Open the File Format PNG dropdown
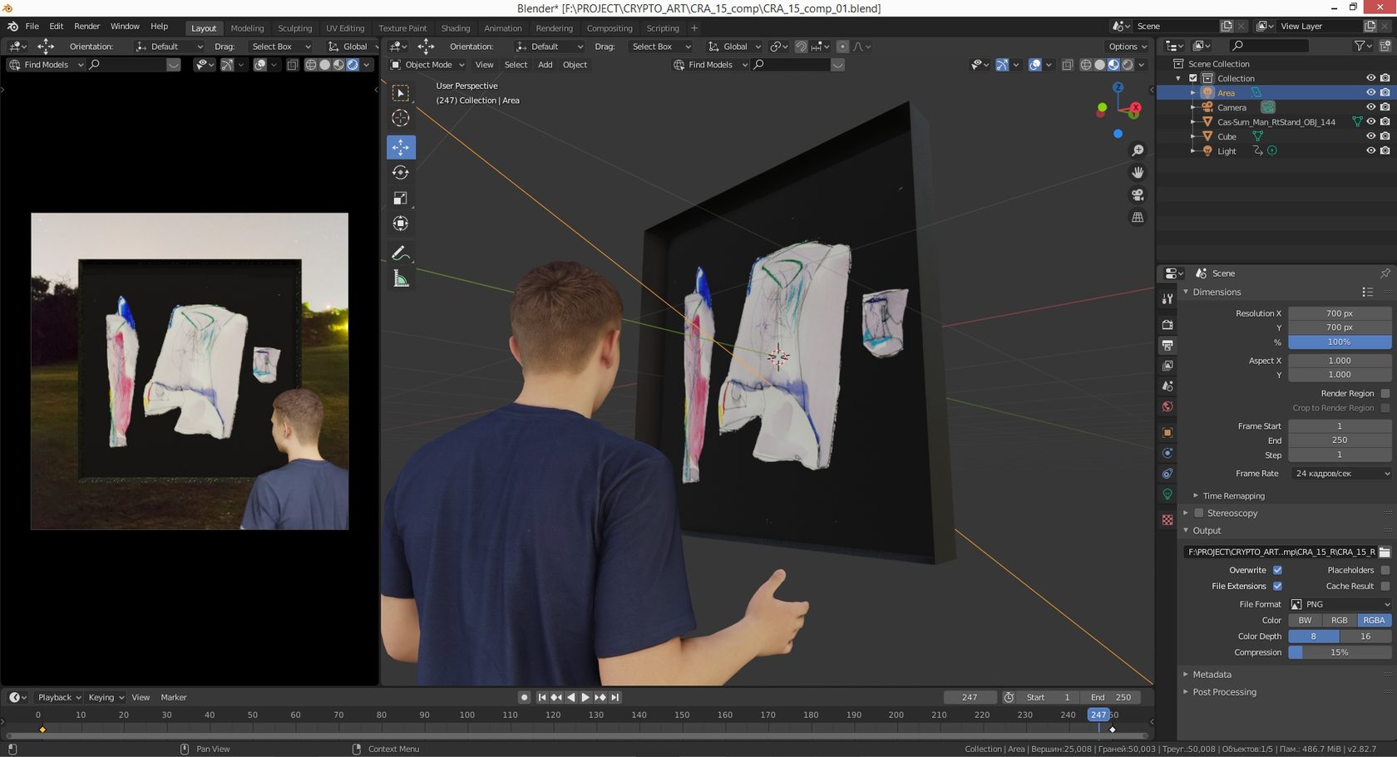The width and height of the screenshot is (1397, 757). [x=1339, y=604]
